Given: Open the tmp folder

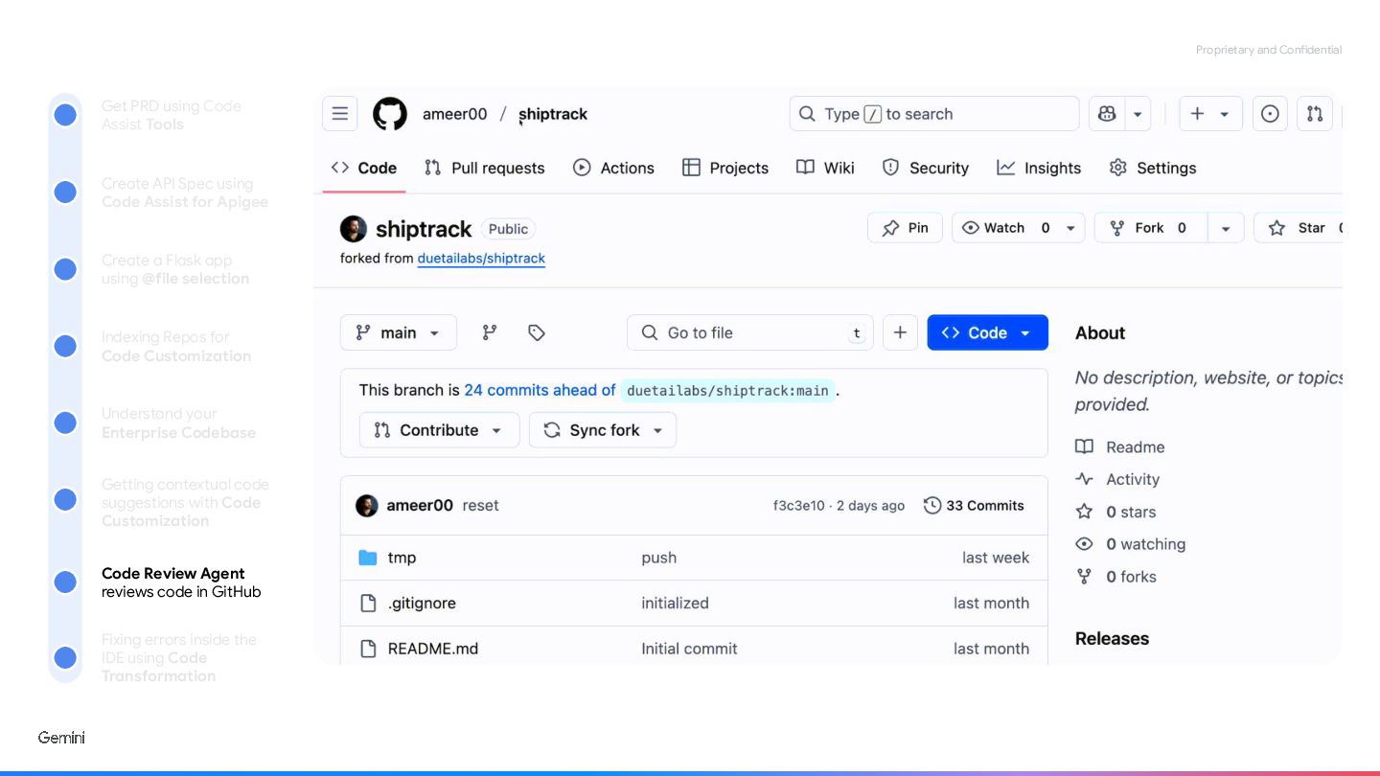Looking at the screenshot, I should point(402,558).
